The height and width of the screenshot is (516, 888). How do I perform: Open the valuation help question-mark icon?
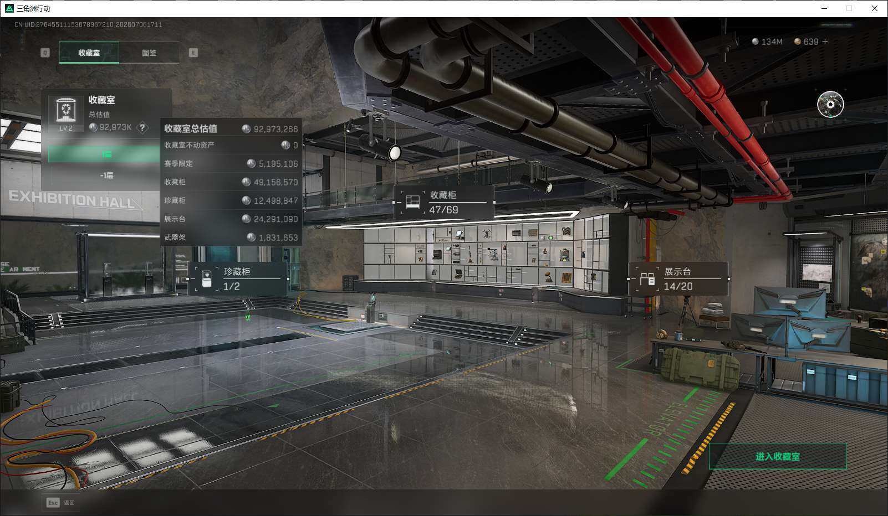[142, 127]
